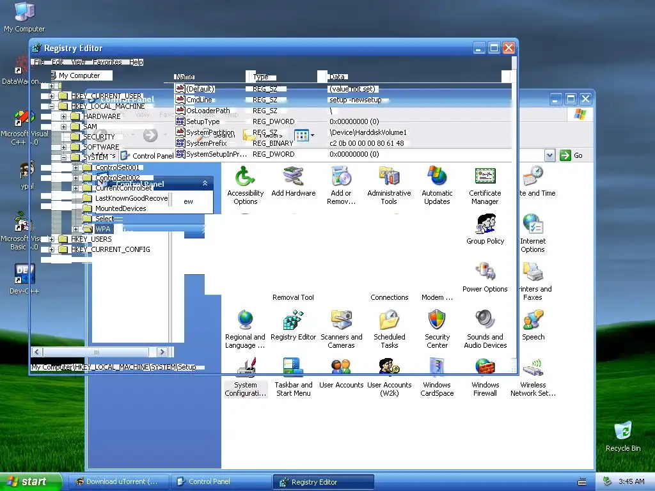Screen dimensions: 655x491
Task: Select the SECURITY registry key
Action: pos(99,137)
